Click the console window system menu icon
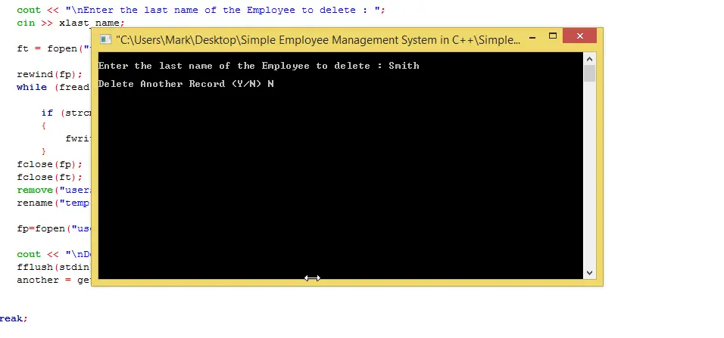 tap(105, 39)
